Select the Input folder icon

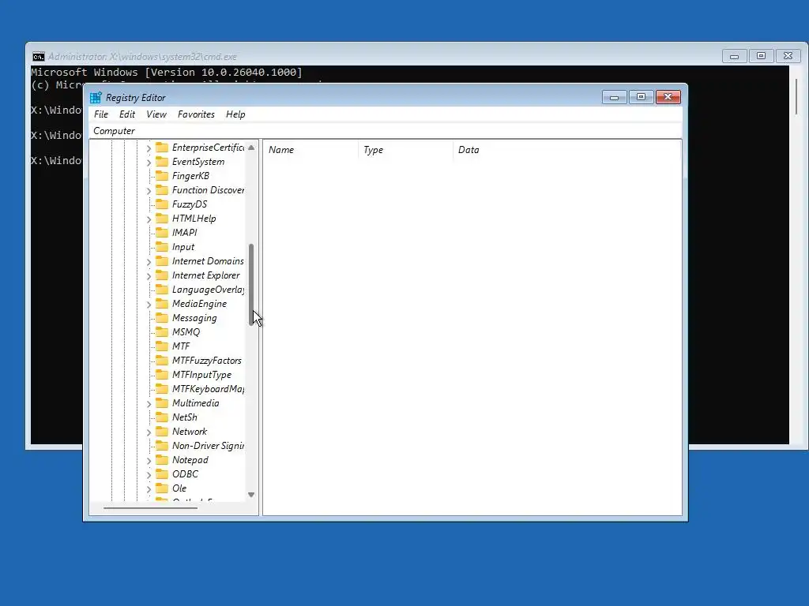[162, 247]
